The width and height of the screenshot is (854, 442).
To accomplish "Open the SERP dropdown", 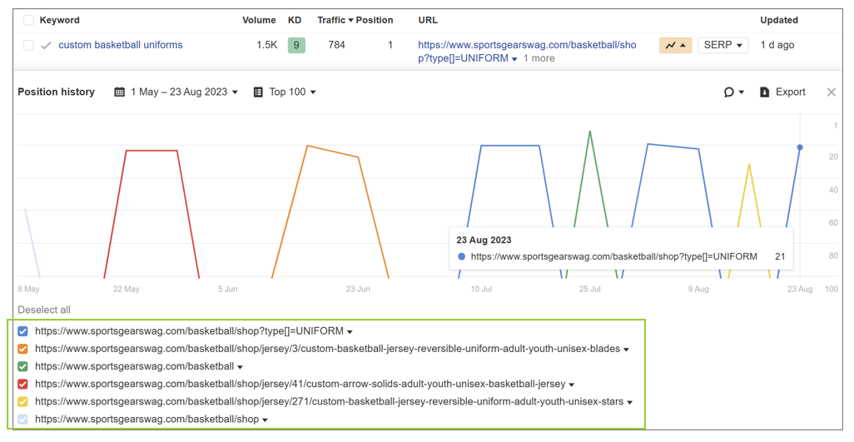I will pos(722,45).
